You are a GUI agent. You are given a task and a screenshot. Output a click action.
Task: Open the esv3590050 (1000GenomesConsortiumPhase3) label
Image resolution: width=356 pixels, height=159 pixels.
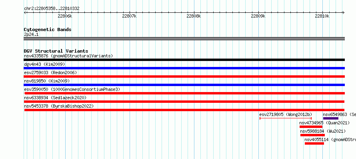[72, 89]
